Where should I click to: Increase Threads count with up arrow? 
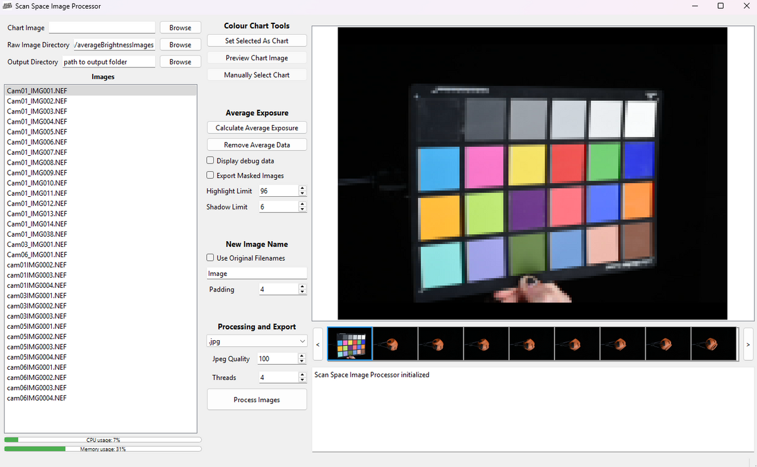pos(302,375)
